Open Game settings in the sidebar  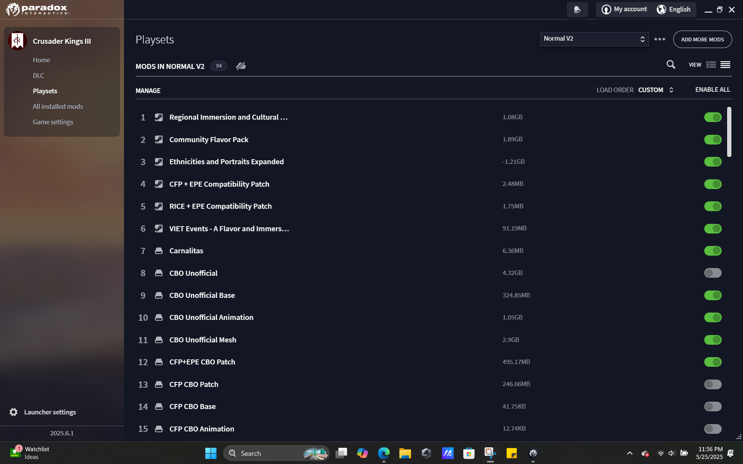[53, 122]
